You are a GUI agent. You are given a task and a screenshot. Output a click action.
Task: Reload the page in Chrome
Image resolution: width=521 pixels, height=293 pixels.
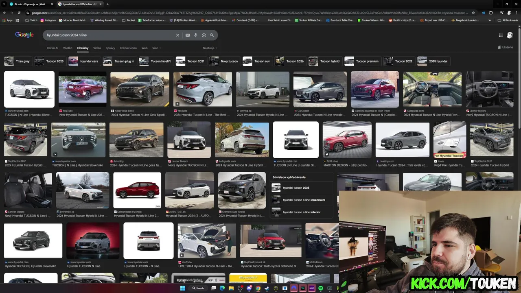tap(19, 13)
